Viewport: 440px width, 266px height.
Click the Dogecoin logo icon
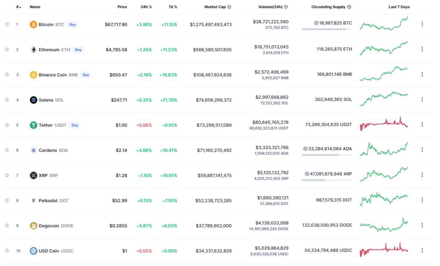[34, 226]
